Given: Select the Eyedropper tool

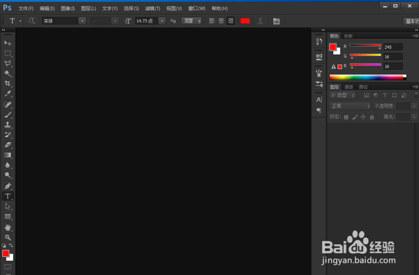Looking at the screenshot, I should (8, 93).
